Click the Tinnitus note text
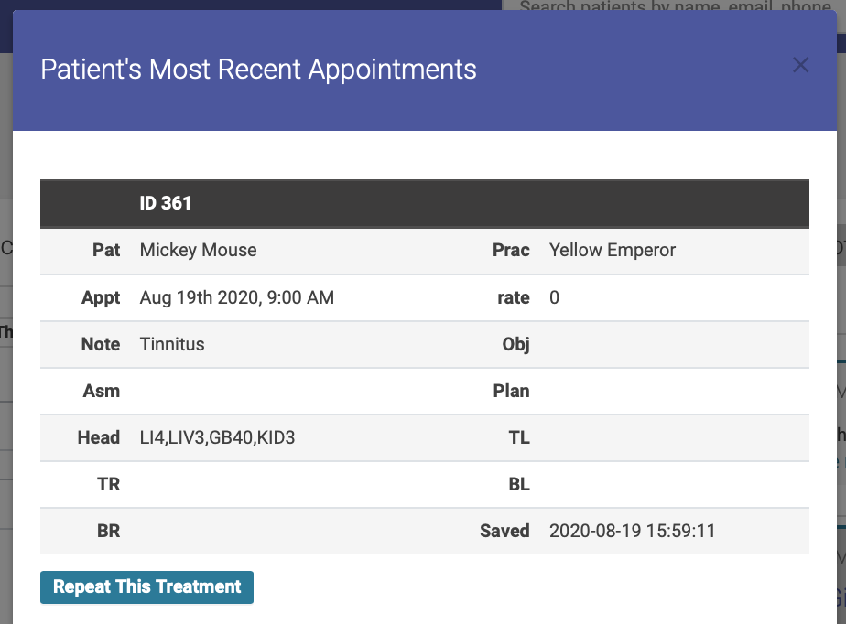846x624 pixels. (x=172, y=344)
